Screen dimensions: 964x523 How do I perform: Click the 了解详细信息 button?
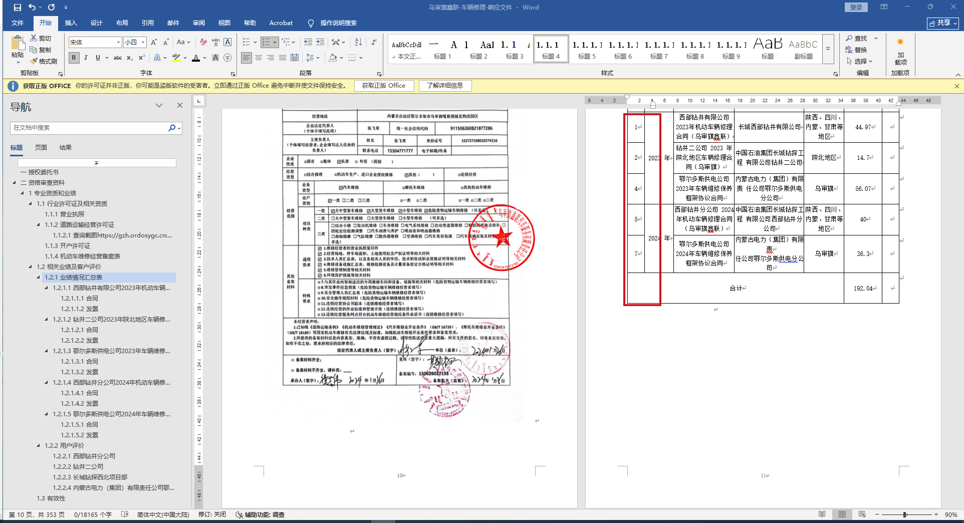point(445,86)
